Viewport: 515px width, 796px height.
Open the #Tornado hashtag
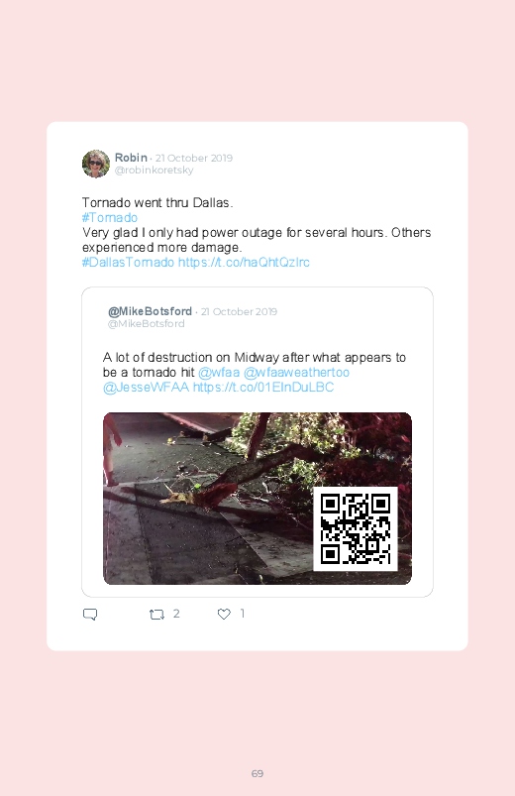(110, 218)
